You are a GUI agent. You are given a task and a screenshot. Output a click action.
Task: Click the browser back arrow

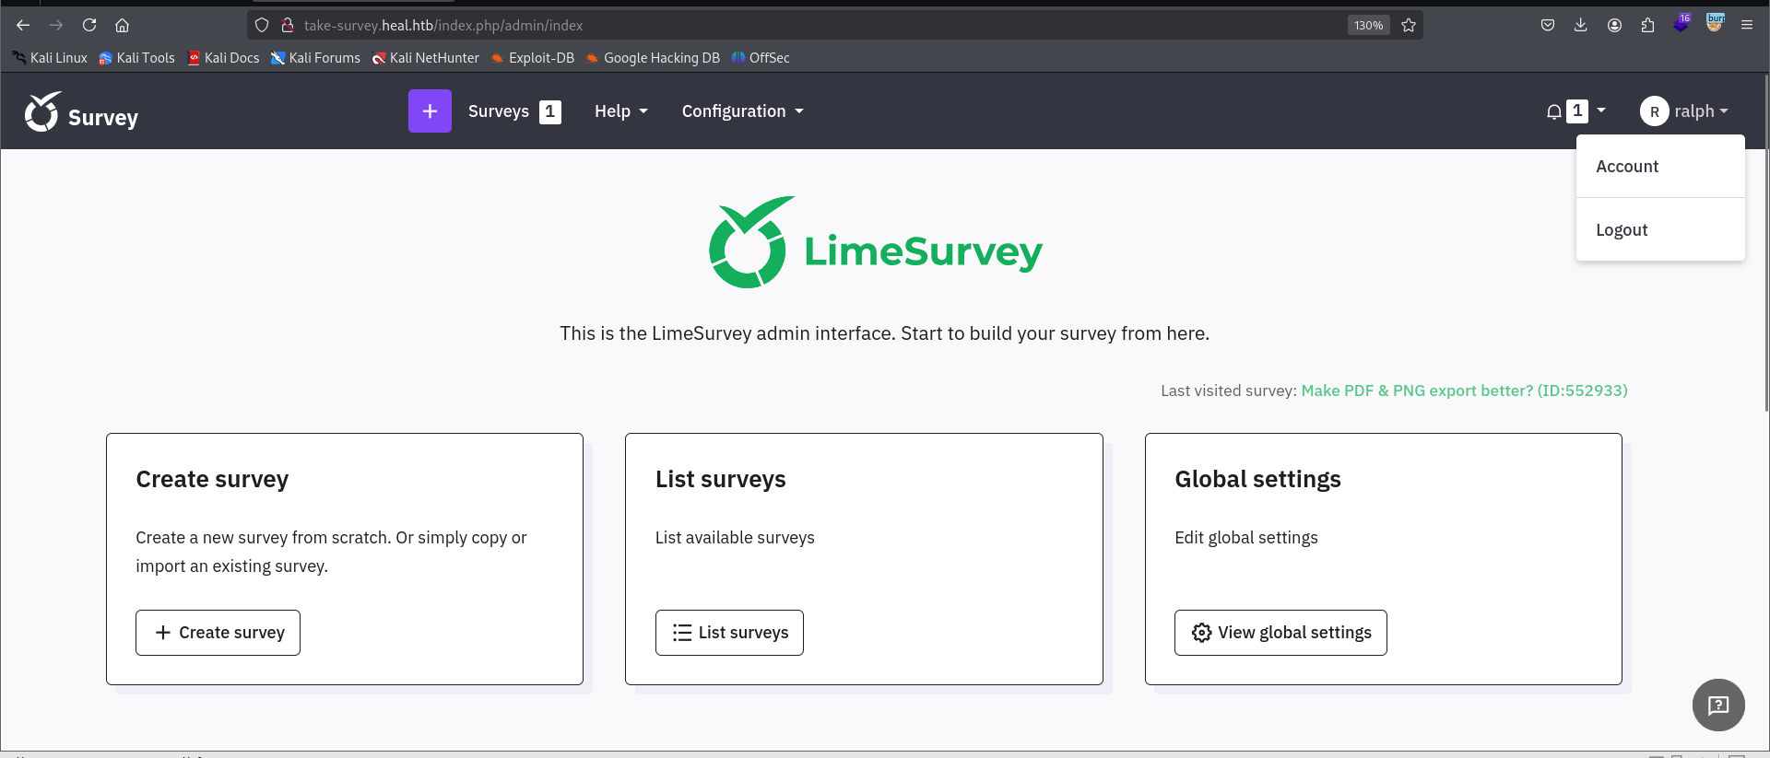pos(23,25)
